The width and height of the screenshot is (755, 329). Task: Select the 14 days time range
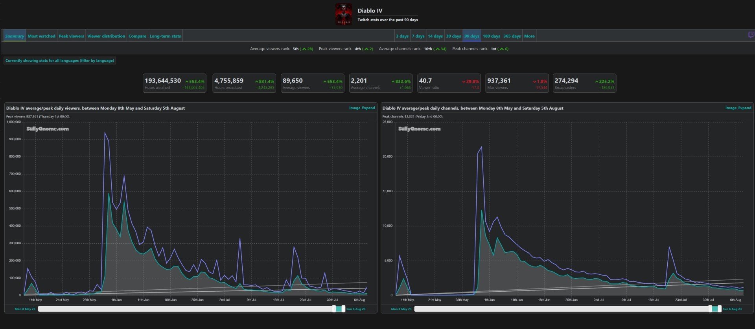[x=435, y=36]
